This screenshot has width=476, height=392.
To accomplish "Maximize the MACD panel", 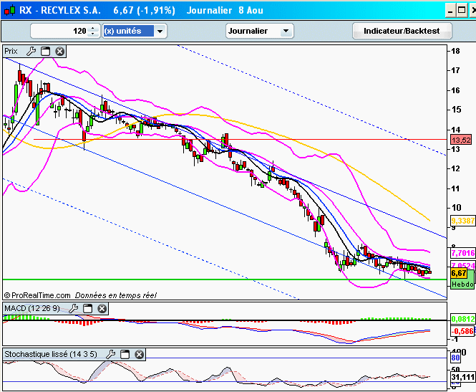I will [x=88, y=309].
